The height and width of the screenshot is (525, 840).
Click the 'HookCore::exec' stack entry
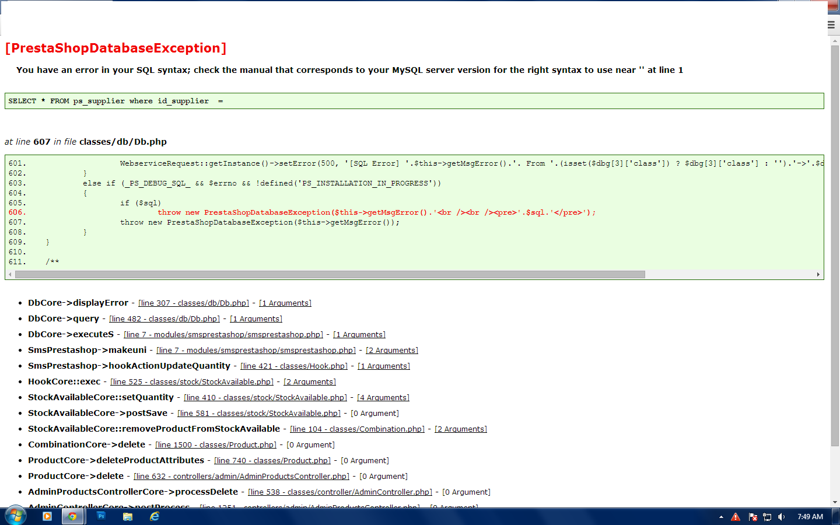pyautogui.click(x=64, y=381)
